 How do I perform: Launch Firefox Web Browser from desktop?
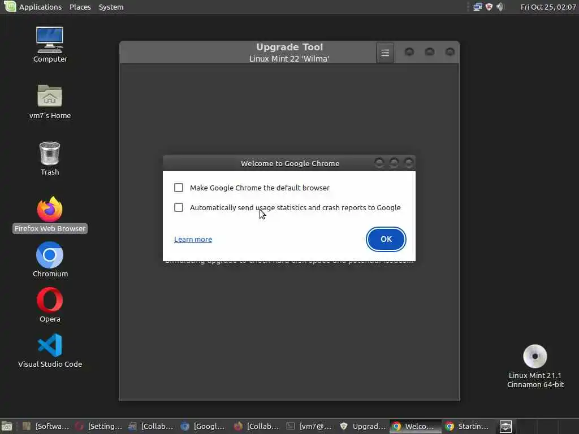pyautogui.click(x=50, y=209)
